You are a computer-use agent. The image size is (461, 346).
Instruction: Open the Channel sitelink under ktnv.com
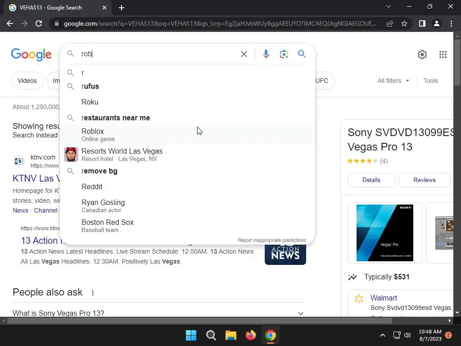click(46, 210)
